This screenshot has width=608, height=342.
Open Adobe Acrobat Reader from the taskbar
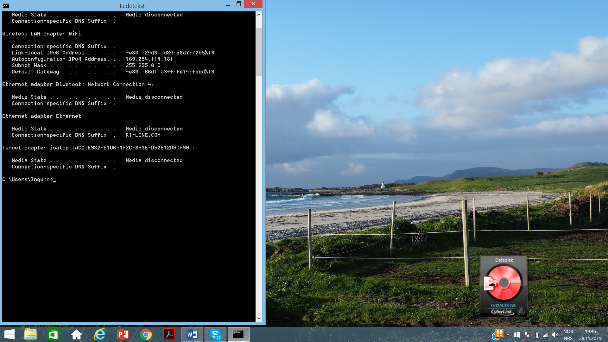tap(169, 334)
